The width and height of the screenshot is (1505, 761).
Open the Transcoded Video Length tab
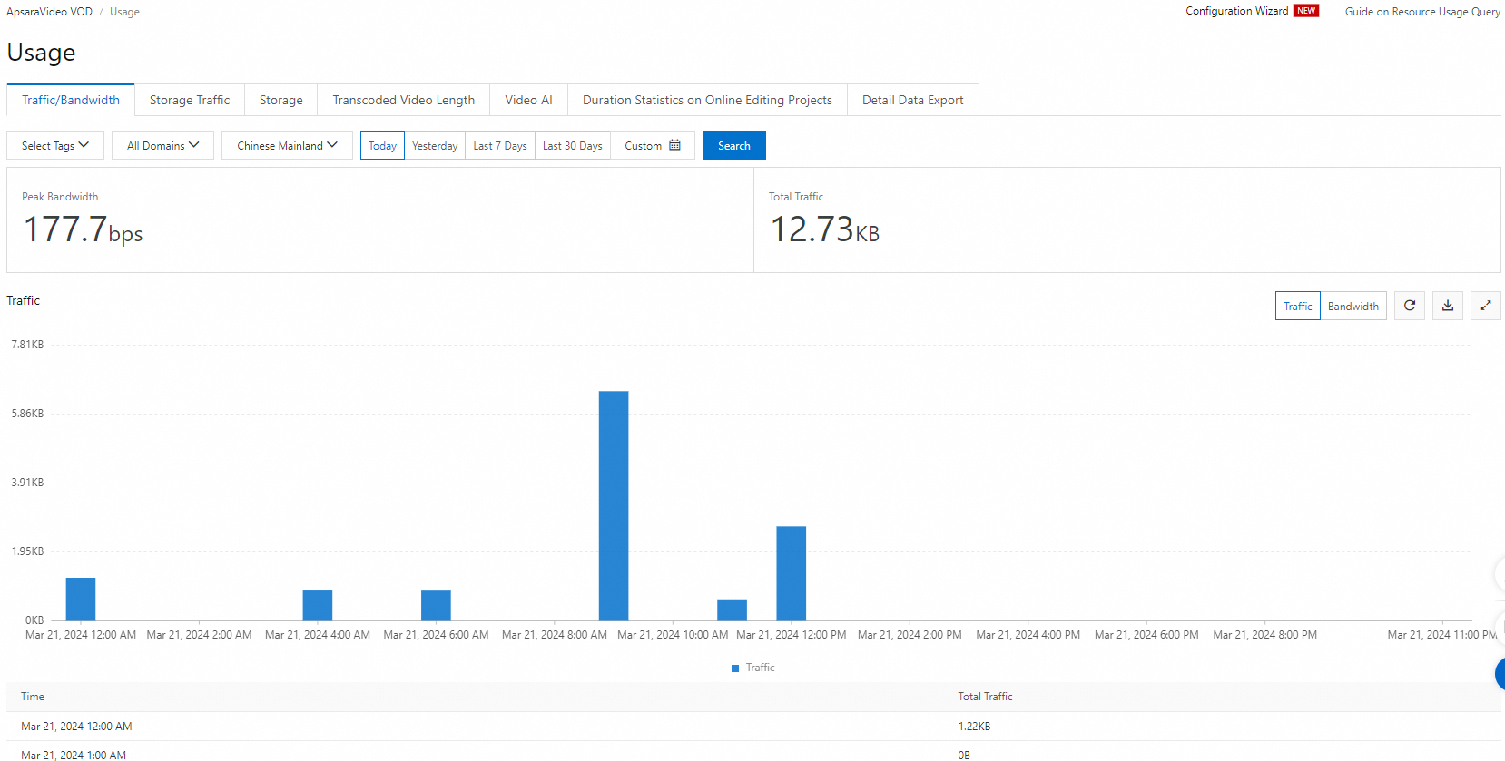pyautogui.click(x=404, y=100)
